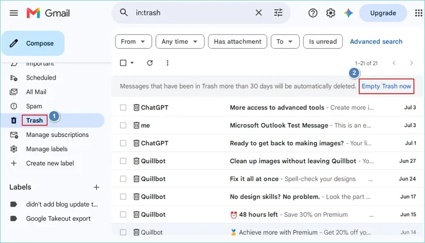Open email Clean up images without leaving Quillbot
This screenshot has width=425, height=243.
268,161
